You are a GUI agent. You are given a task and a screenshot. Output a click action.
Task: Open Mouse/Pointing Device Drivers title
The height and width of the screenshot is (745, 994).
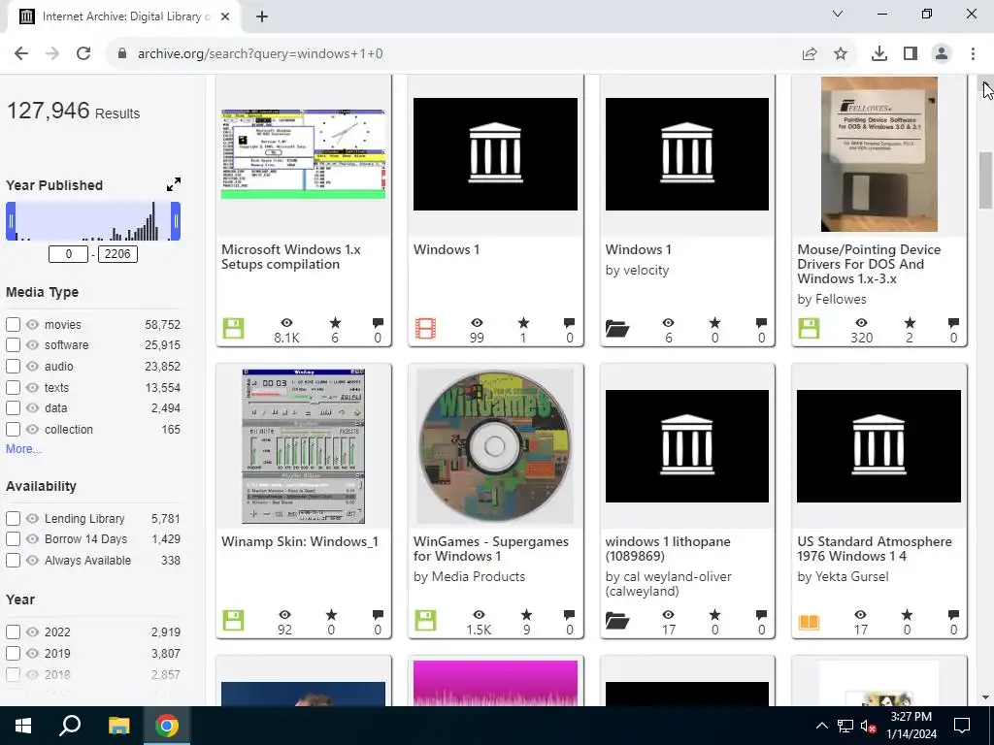869,264
